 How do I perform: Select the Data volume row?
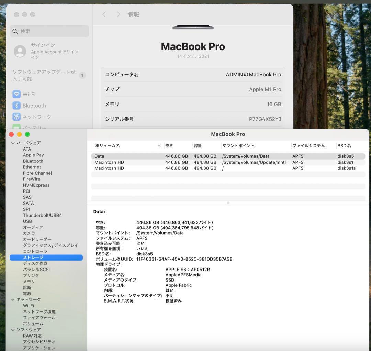coord(137,156)
